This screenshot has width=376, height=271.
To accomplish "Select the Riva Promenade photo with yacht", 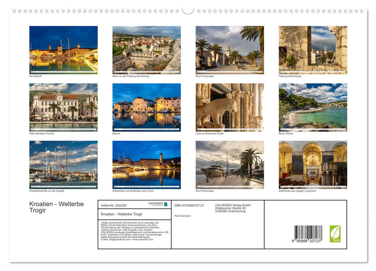I will [230, 165].
